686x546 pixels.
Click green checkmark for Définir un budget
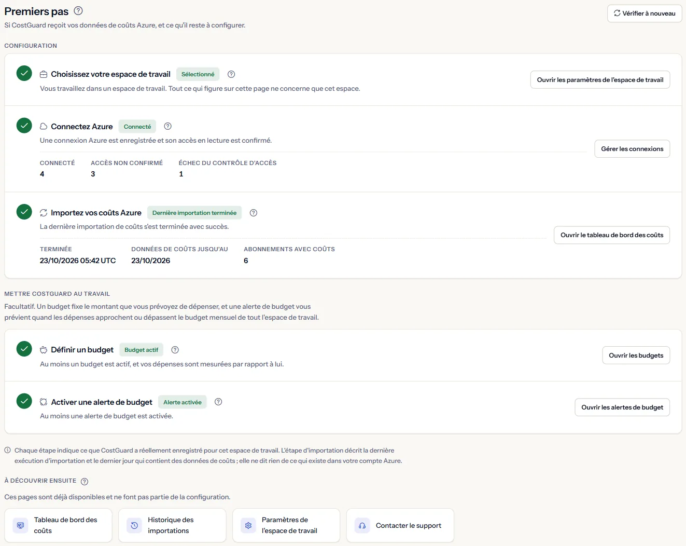pos(24,349)
